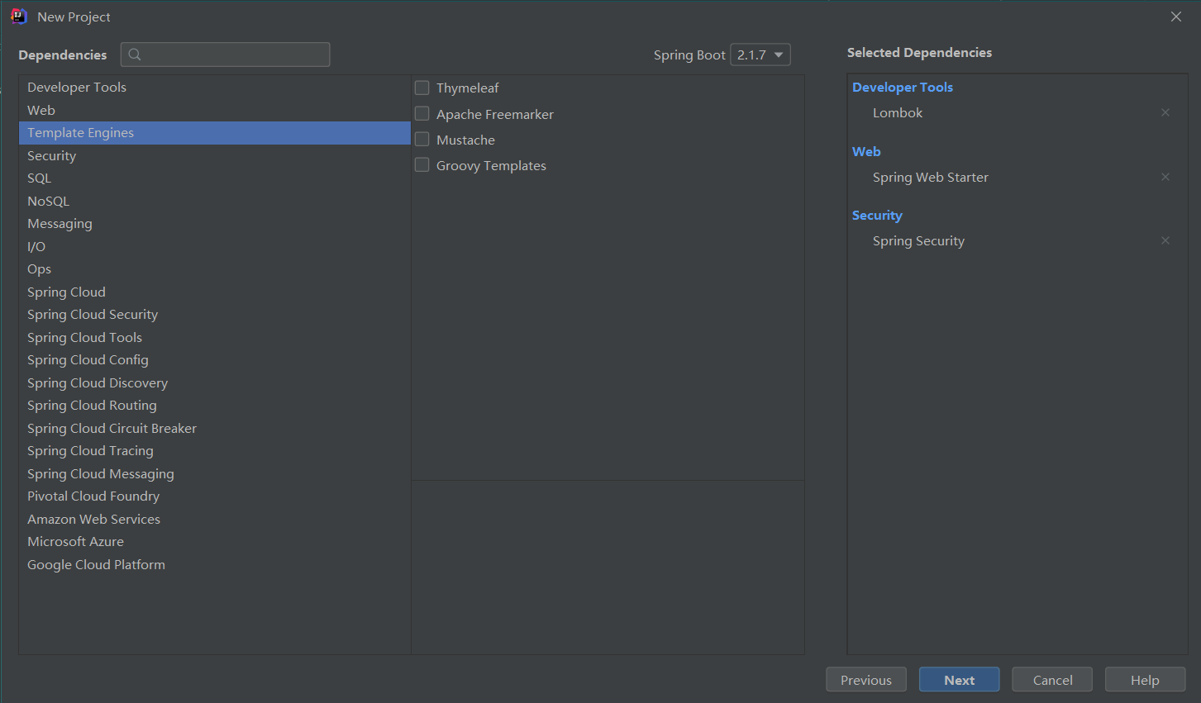Open the SQL category

tap(215, 178)
